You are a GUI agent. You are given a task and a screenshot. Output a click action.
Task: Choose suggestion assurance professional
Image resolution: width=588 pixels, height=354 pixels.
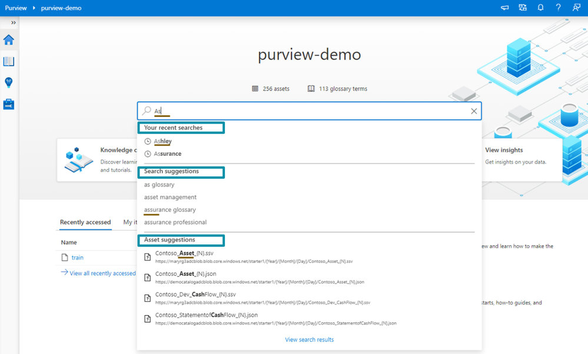click(x=175, y=222)
